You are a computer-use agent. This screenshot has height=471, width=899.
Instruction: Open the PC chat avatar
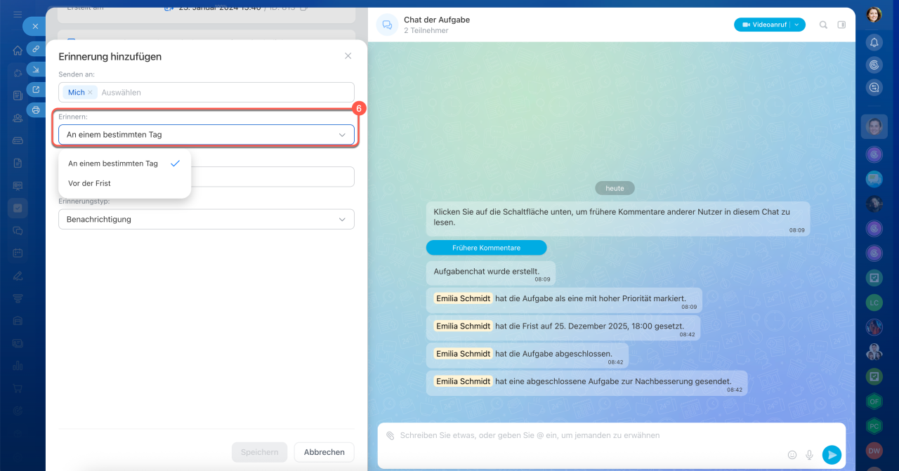point(874,426)
